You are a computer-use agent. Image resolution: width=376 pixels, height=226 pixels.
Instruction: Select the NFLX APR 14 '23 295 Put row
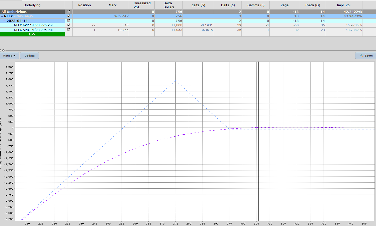point(33,30)
